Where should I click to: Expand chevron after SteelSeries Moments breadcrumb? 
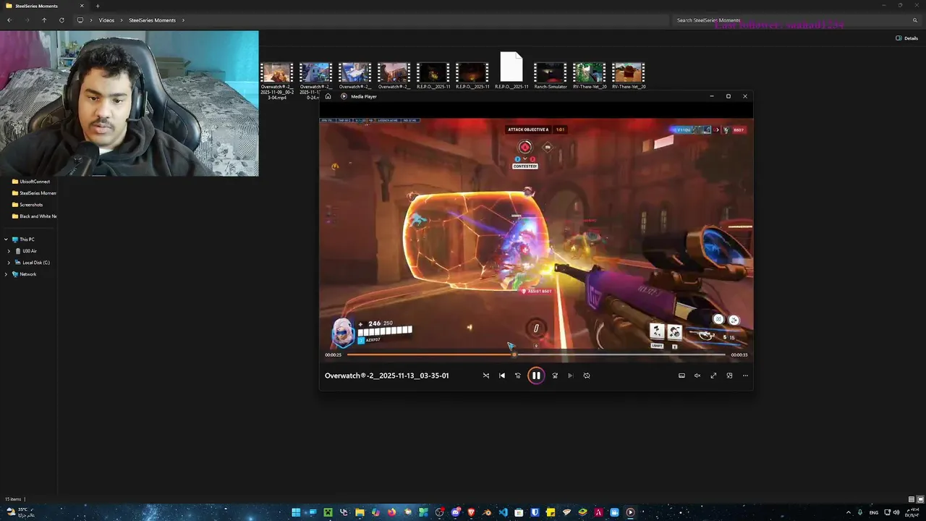click(183, 20)
